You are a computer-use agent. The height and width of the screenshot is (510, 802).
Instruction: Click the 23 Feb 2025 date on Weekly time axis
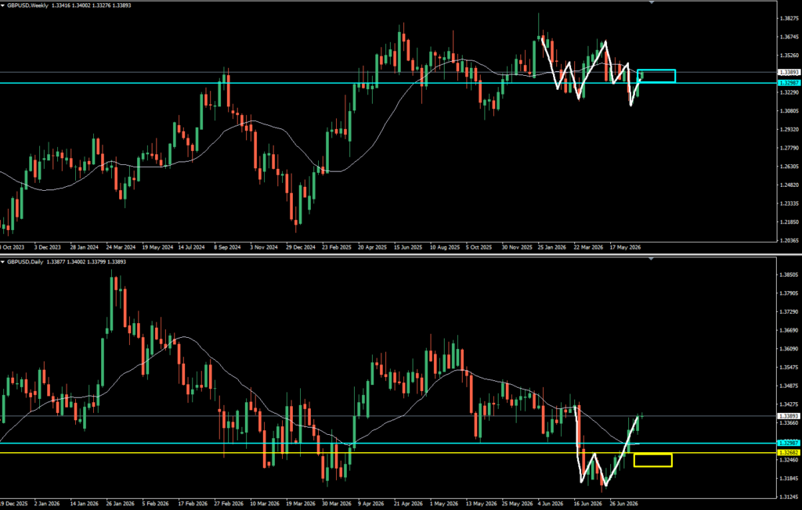point(337,247)
